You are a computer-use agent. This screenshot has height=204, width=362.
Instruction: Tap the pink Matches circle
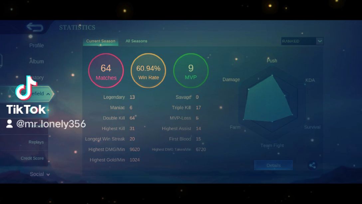pos(106,71)
